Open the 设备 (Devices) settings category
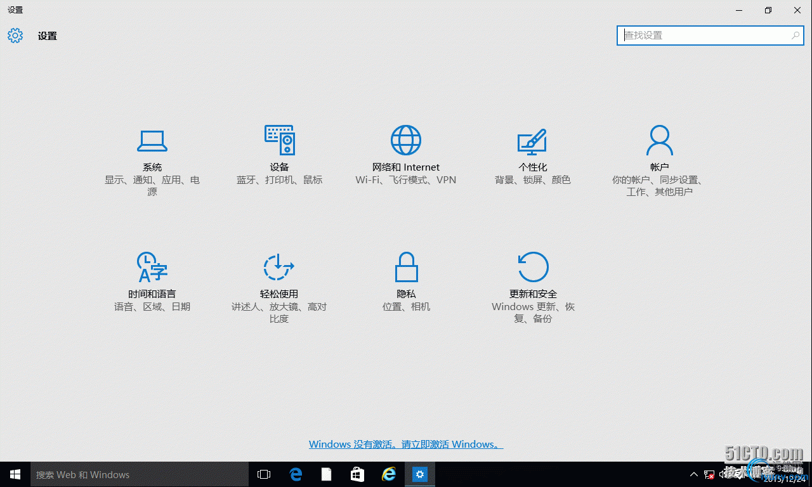Screen dimensions: 812x487 pos(279,155)
